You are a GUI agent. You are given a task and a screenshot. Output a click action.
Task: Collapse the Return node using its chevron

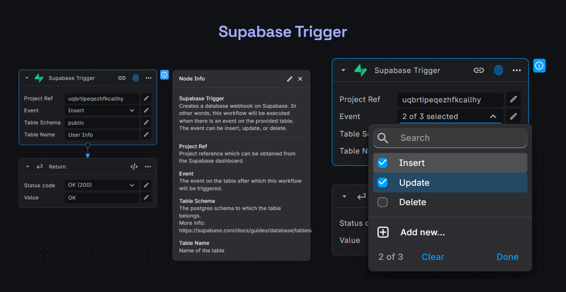coord(27,166)
